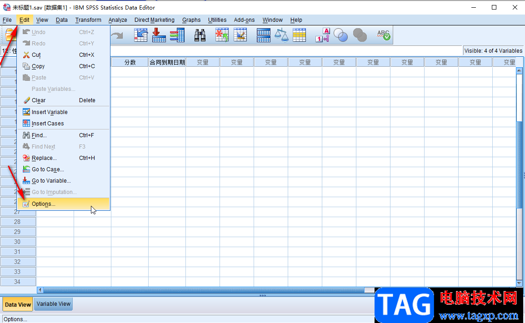Screen dimensions: 525x323
Task: Select Find... in the Edit menu
Action: click(x=63, y=135)
